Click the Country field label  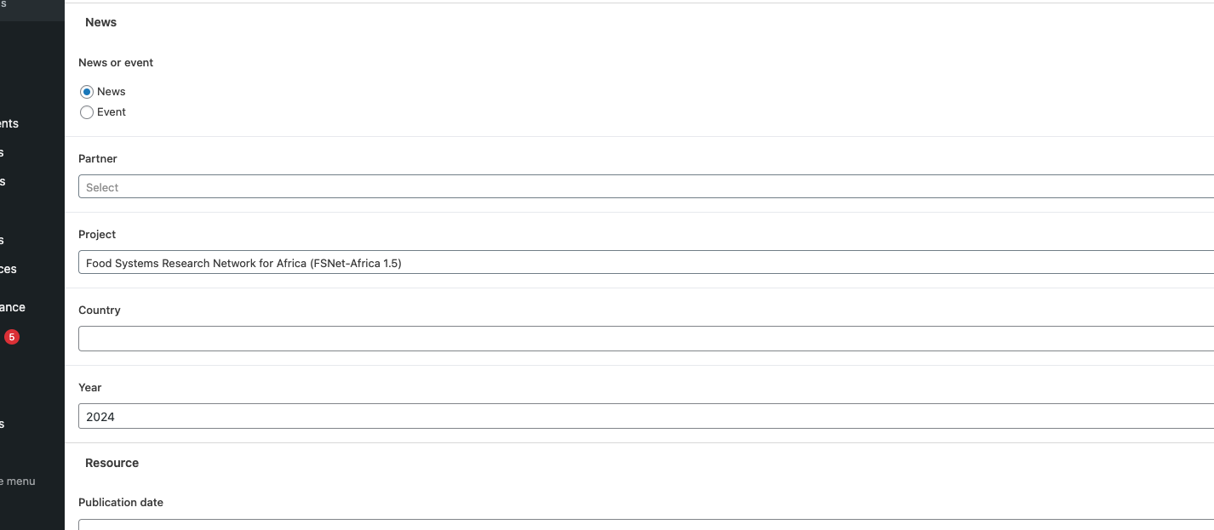coord(100,311)
